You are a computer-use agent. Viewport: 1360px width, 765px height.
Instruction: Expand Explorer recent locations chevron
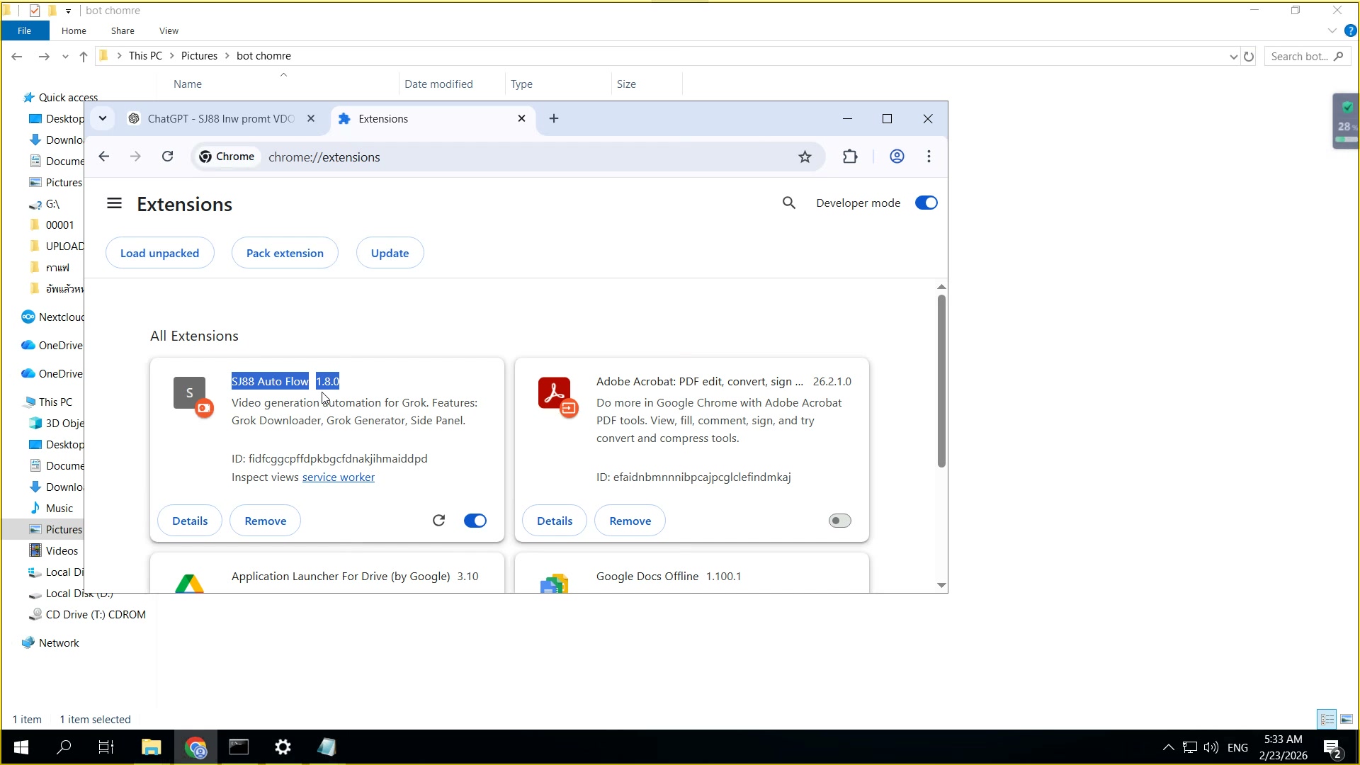[x=65, y=57]
